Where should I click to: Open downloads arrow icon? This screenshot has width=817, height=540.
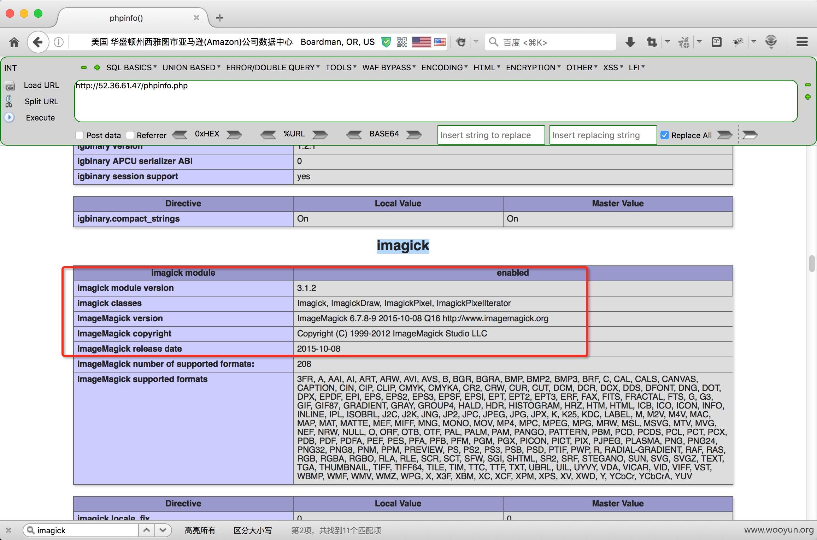(x=630, y=42)
